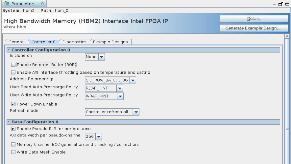Open the Address Re-ordering dropdown
The image size is (291, 164).
click(133, 80)
